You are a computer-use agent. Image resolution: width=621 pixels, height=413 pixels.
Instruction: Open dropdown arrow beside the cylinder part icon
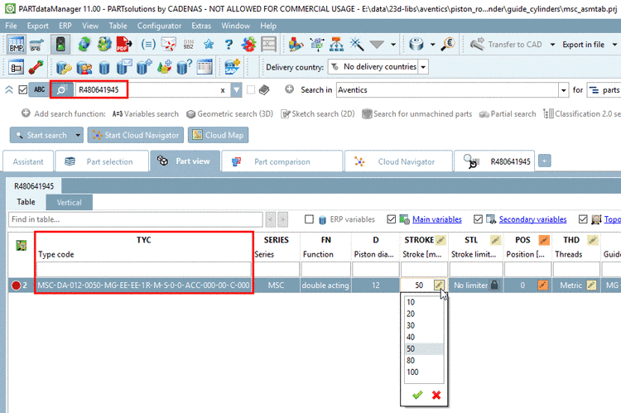coord(432,45)
